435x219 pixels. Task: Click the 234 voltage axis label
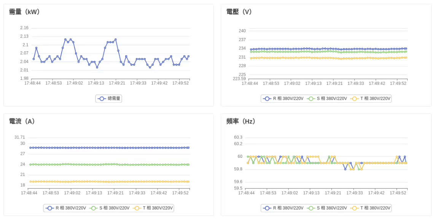242,48
